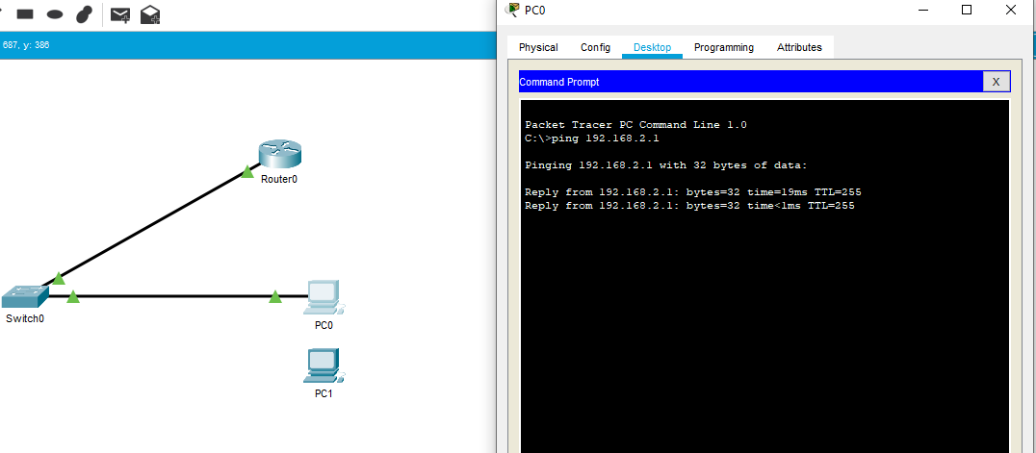This screenshot has width=1036, height=453.
Task: Click the Switch0 label text
Action: pos(24,319)
